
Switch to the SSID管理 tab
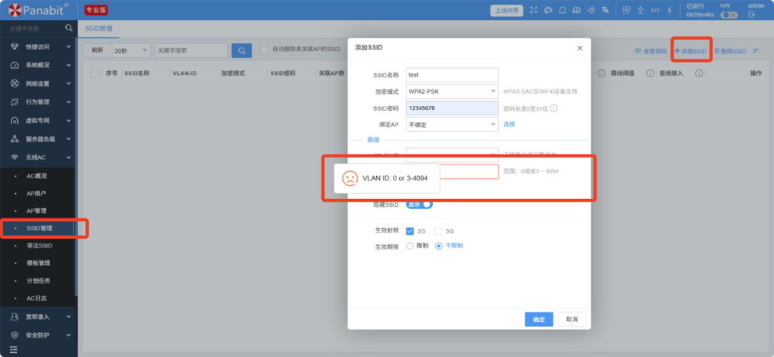[x=99, y=29]
